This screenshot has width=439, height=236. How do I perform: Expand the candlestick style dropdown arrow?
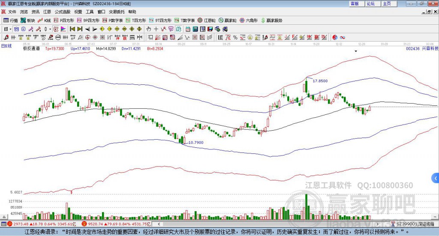coord(50,29)
